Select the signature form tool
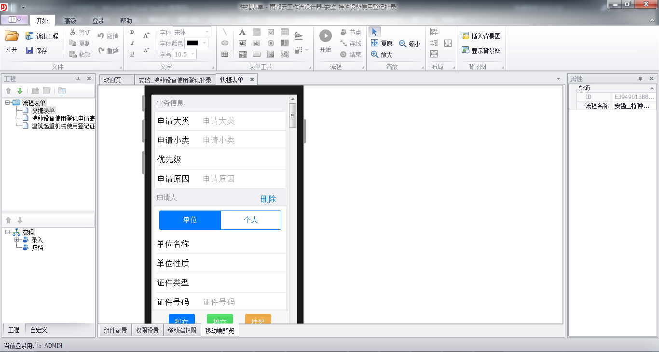Image resolution: width=659 pixels, height=352 pixels. 299,35
